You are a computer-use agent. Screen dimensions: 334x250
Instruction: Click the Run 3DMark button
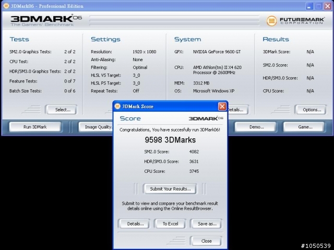tap(35, 127)
